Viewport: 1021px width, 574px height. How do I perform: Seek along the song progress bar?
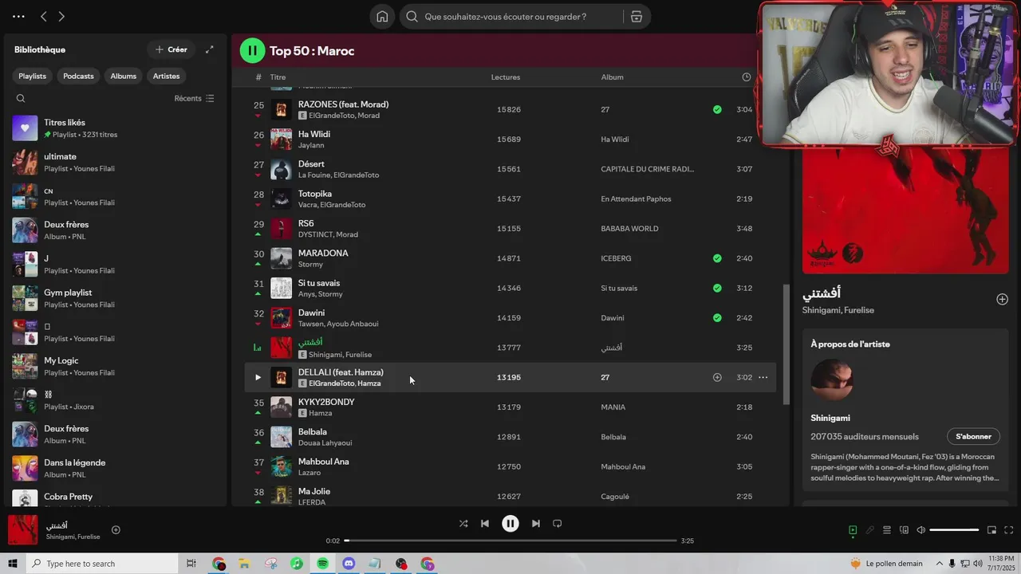(x=510, y=541)
